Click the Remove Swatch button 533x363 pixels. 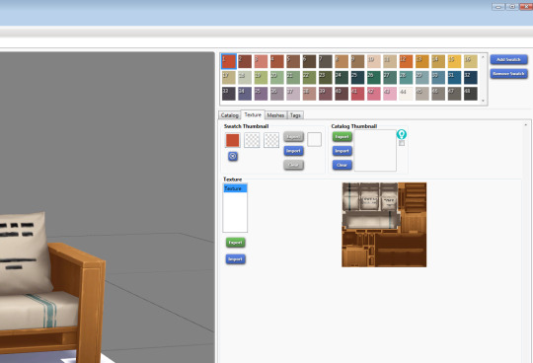click(508, 74)
